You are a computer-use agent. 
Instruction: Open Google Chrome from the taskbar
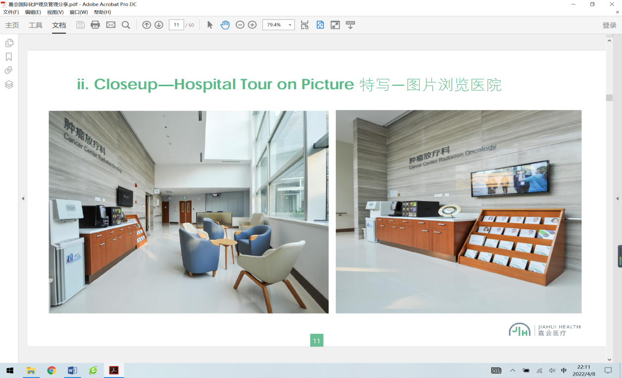[x=52, y=371]
